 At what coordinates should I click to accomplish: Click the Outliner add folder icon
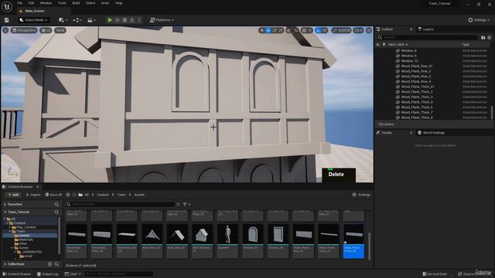point(483,38)
